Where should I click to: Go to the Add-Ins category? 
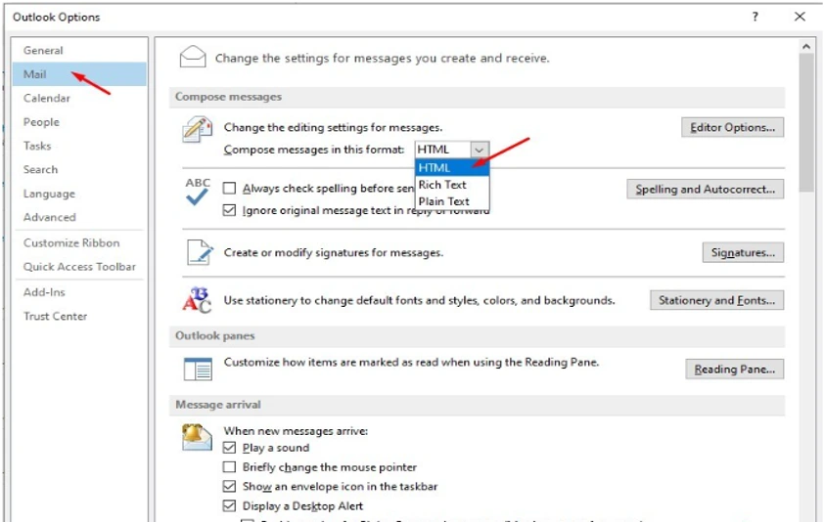79,292
